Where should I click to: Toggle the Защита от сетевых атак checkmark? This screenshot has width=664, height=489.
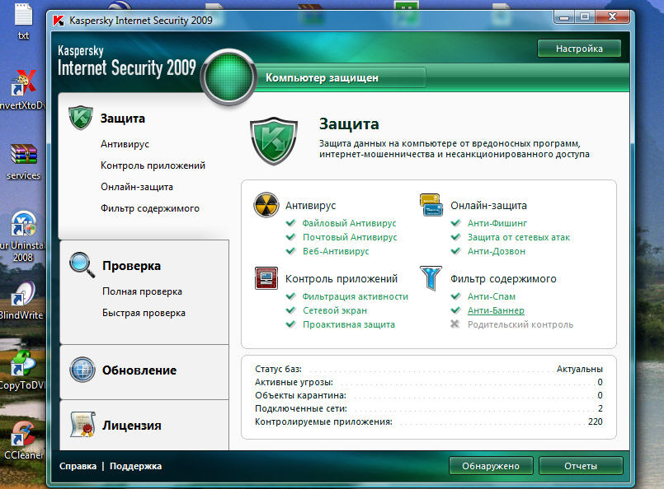coord(455,237)
